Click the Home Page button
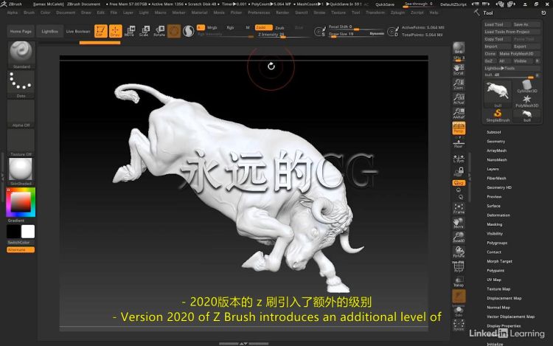This screenshot has width=553, height=346. [21, 32]
